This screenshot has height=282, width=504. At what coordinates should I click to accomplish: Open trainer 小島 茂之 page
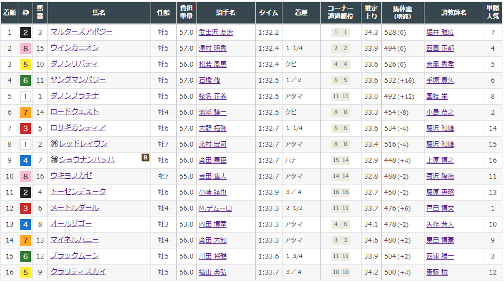[440, 112]
